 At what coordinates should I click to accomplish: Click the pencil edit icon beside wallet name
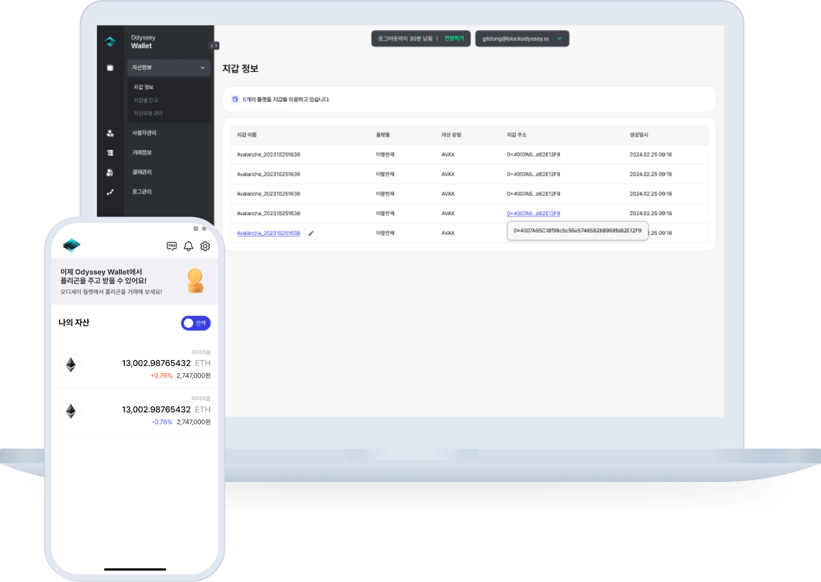pyautogui.click(x=311, y=233)
